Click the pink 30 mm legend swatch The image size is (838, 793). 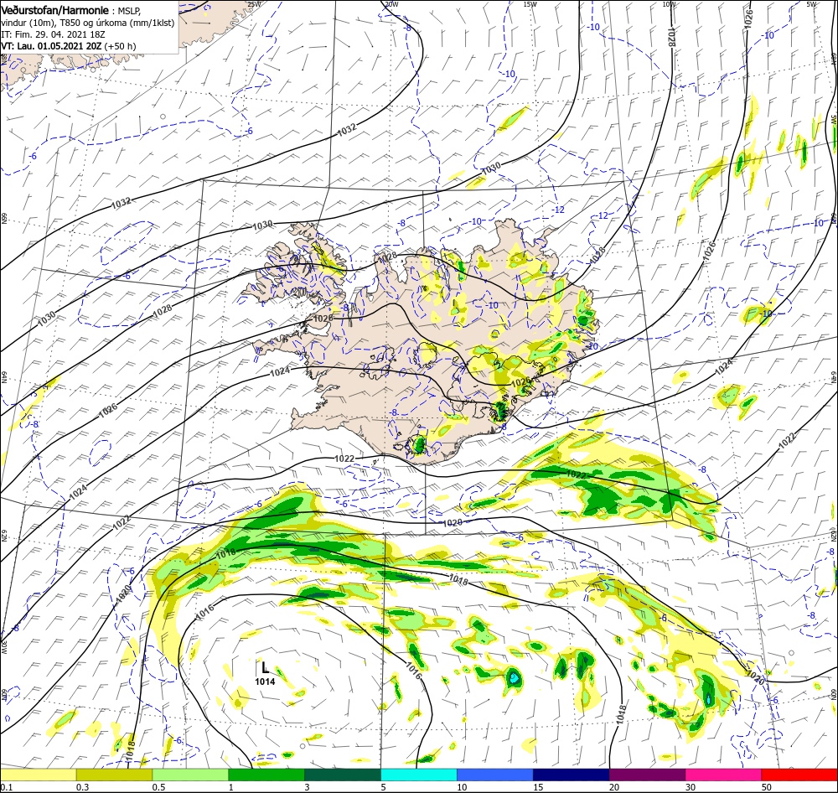724,775
